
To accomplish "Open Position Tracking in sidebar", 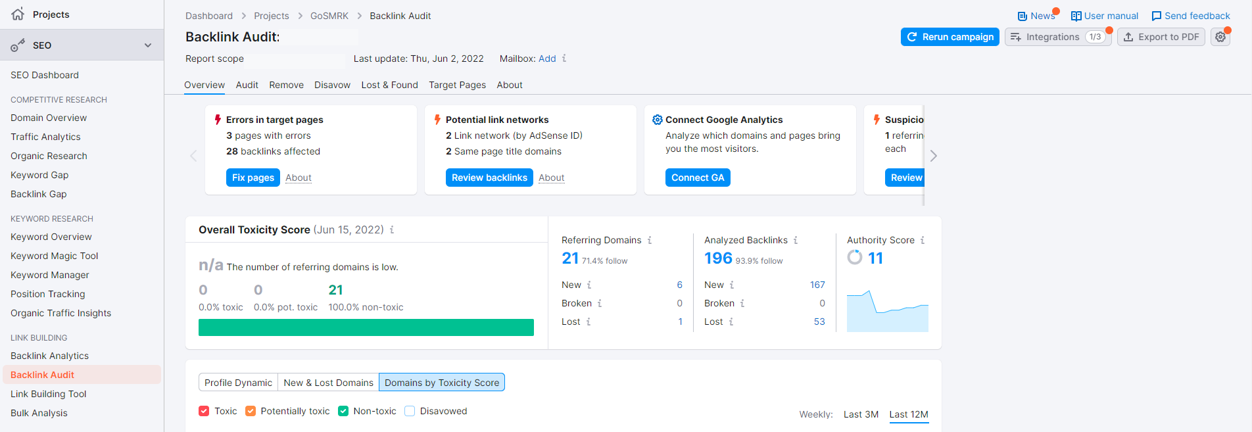I will [x=48, y=294].
